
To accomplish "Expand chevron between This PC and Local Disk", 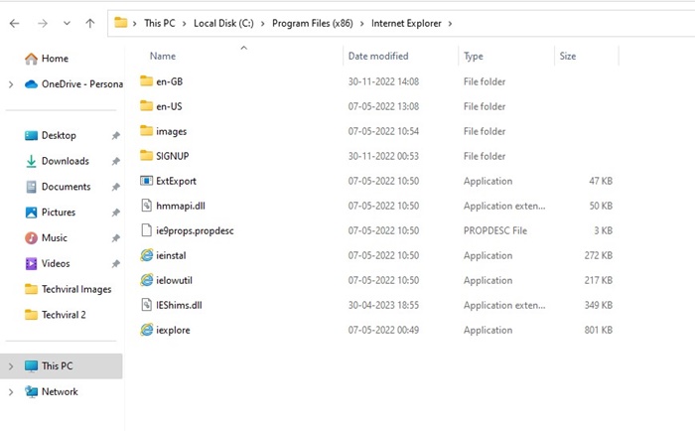I will pos(184,24).
